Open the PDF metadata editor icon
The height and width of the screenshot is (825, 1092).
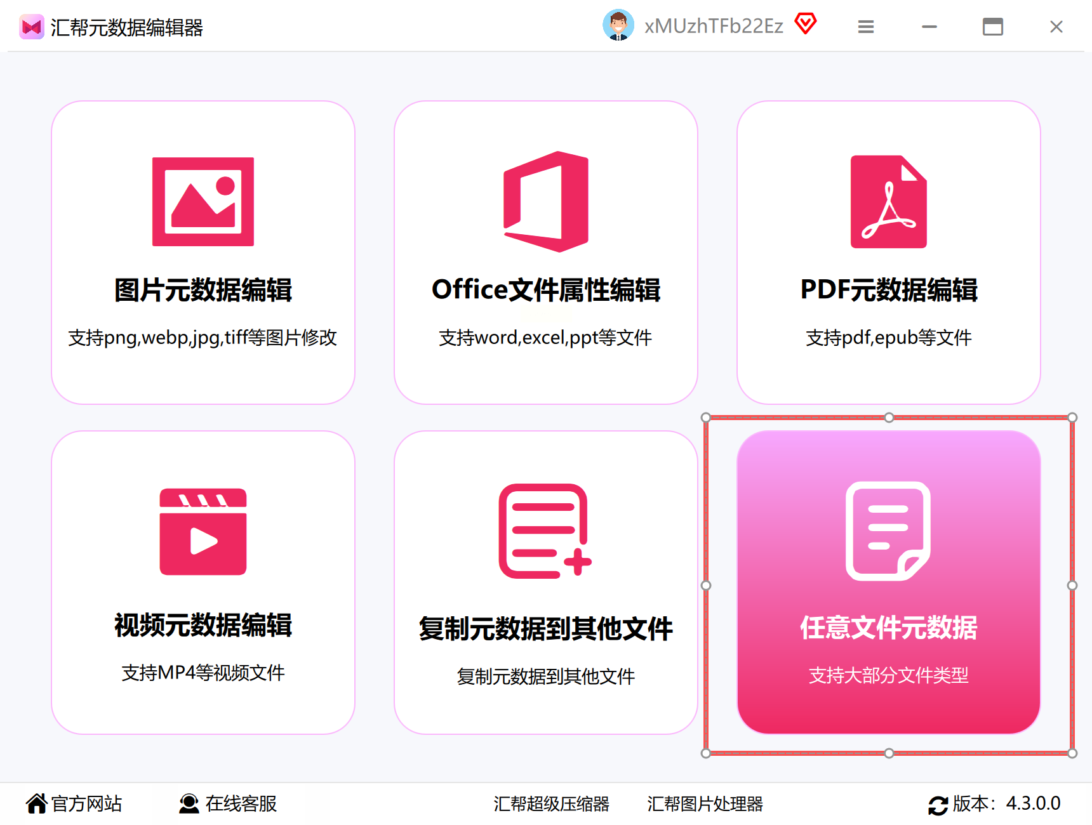pyautogui.click(x=889, y=202)
